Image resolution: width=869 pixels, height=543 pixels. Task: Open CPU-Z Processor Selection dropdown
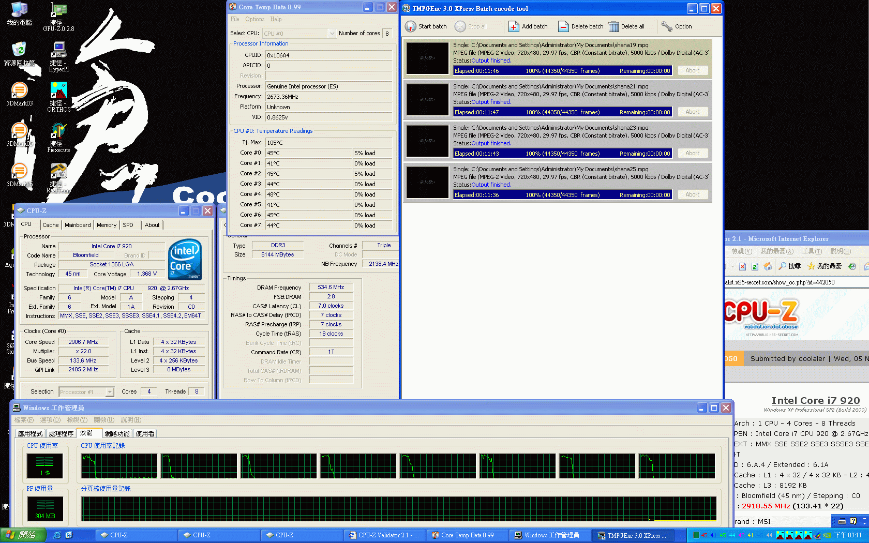point(110,392)
